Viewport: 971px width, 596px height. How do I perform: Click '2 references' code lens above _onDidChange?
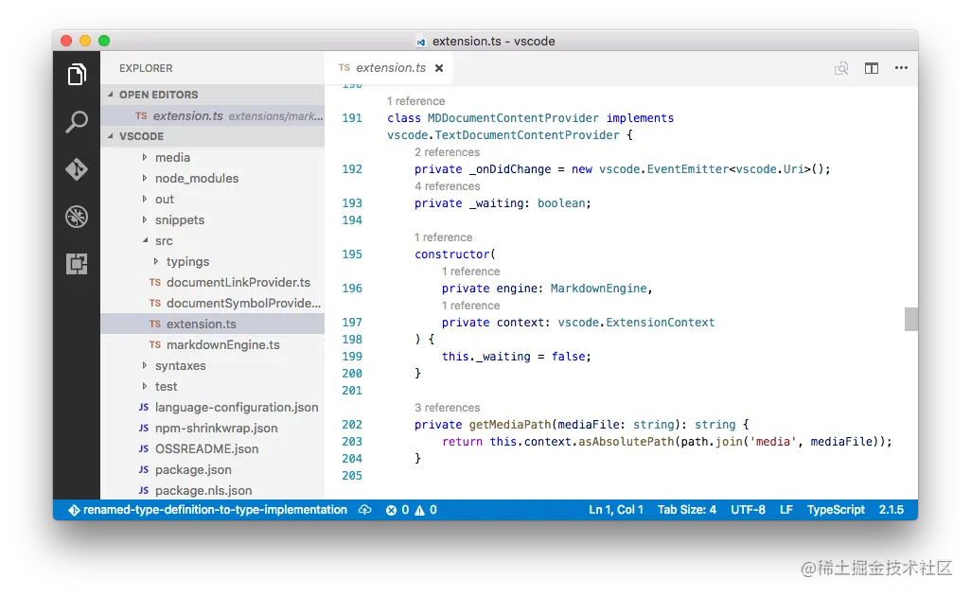tap(447, 152)
